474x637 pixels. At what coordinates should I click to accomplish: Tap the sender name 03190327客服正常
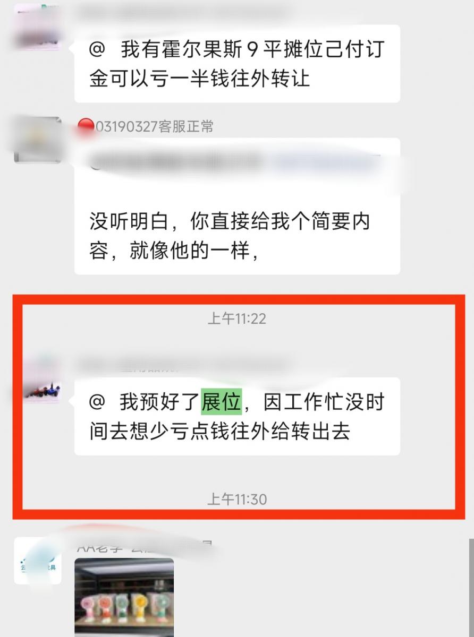pyautogui.click(x=154, y=126)
